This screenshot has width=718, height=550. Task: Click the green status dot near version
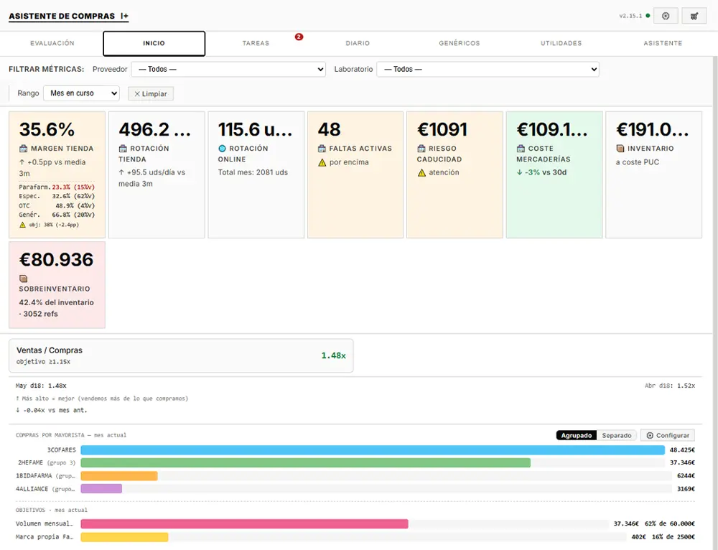pyautogui.click(x=648, y=16)
